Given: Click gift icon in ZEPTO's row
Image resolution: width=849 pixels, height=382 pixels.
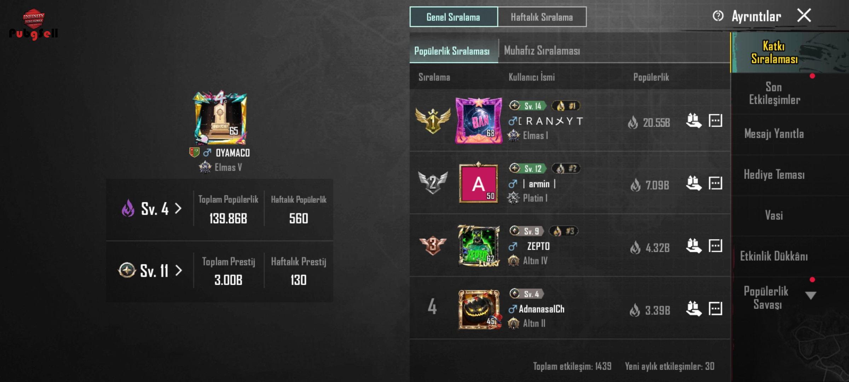Looking at the screenshot, I should click(x=694, y=246).
